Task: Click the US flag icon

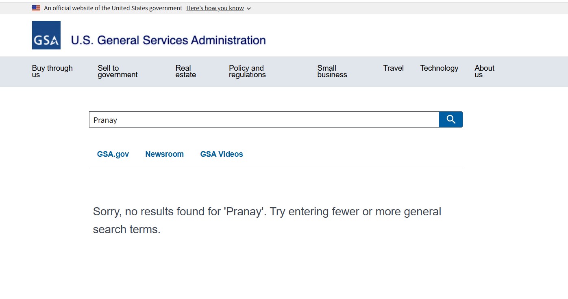Action: point(36,8)
